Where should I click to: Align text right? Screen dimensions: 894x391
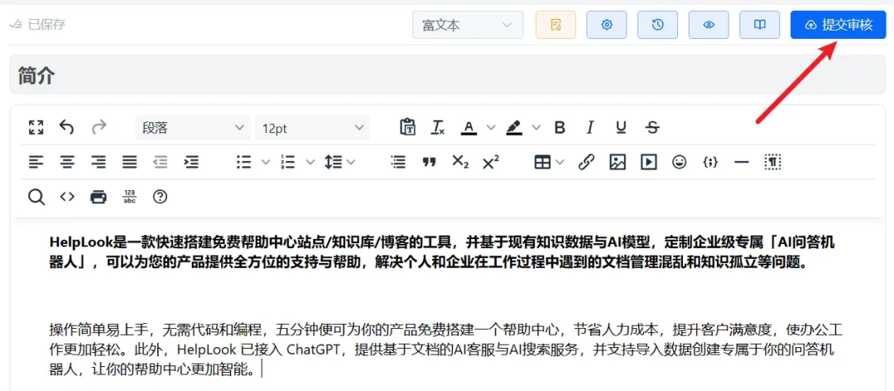99,162
